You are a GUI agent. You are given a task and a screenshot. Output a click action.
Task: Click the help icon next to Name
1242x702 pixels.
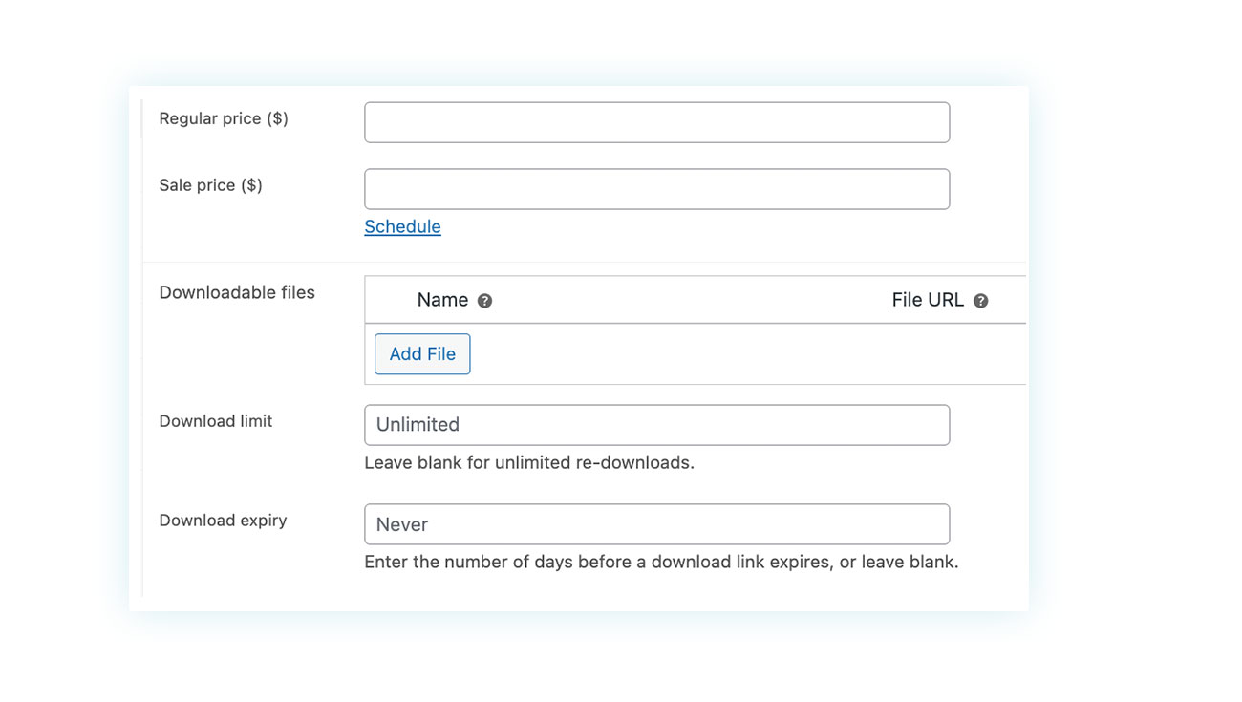484,301
